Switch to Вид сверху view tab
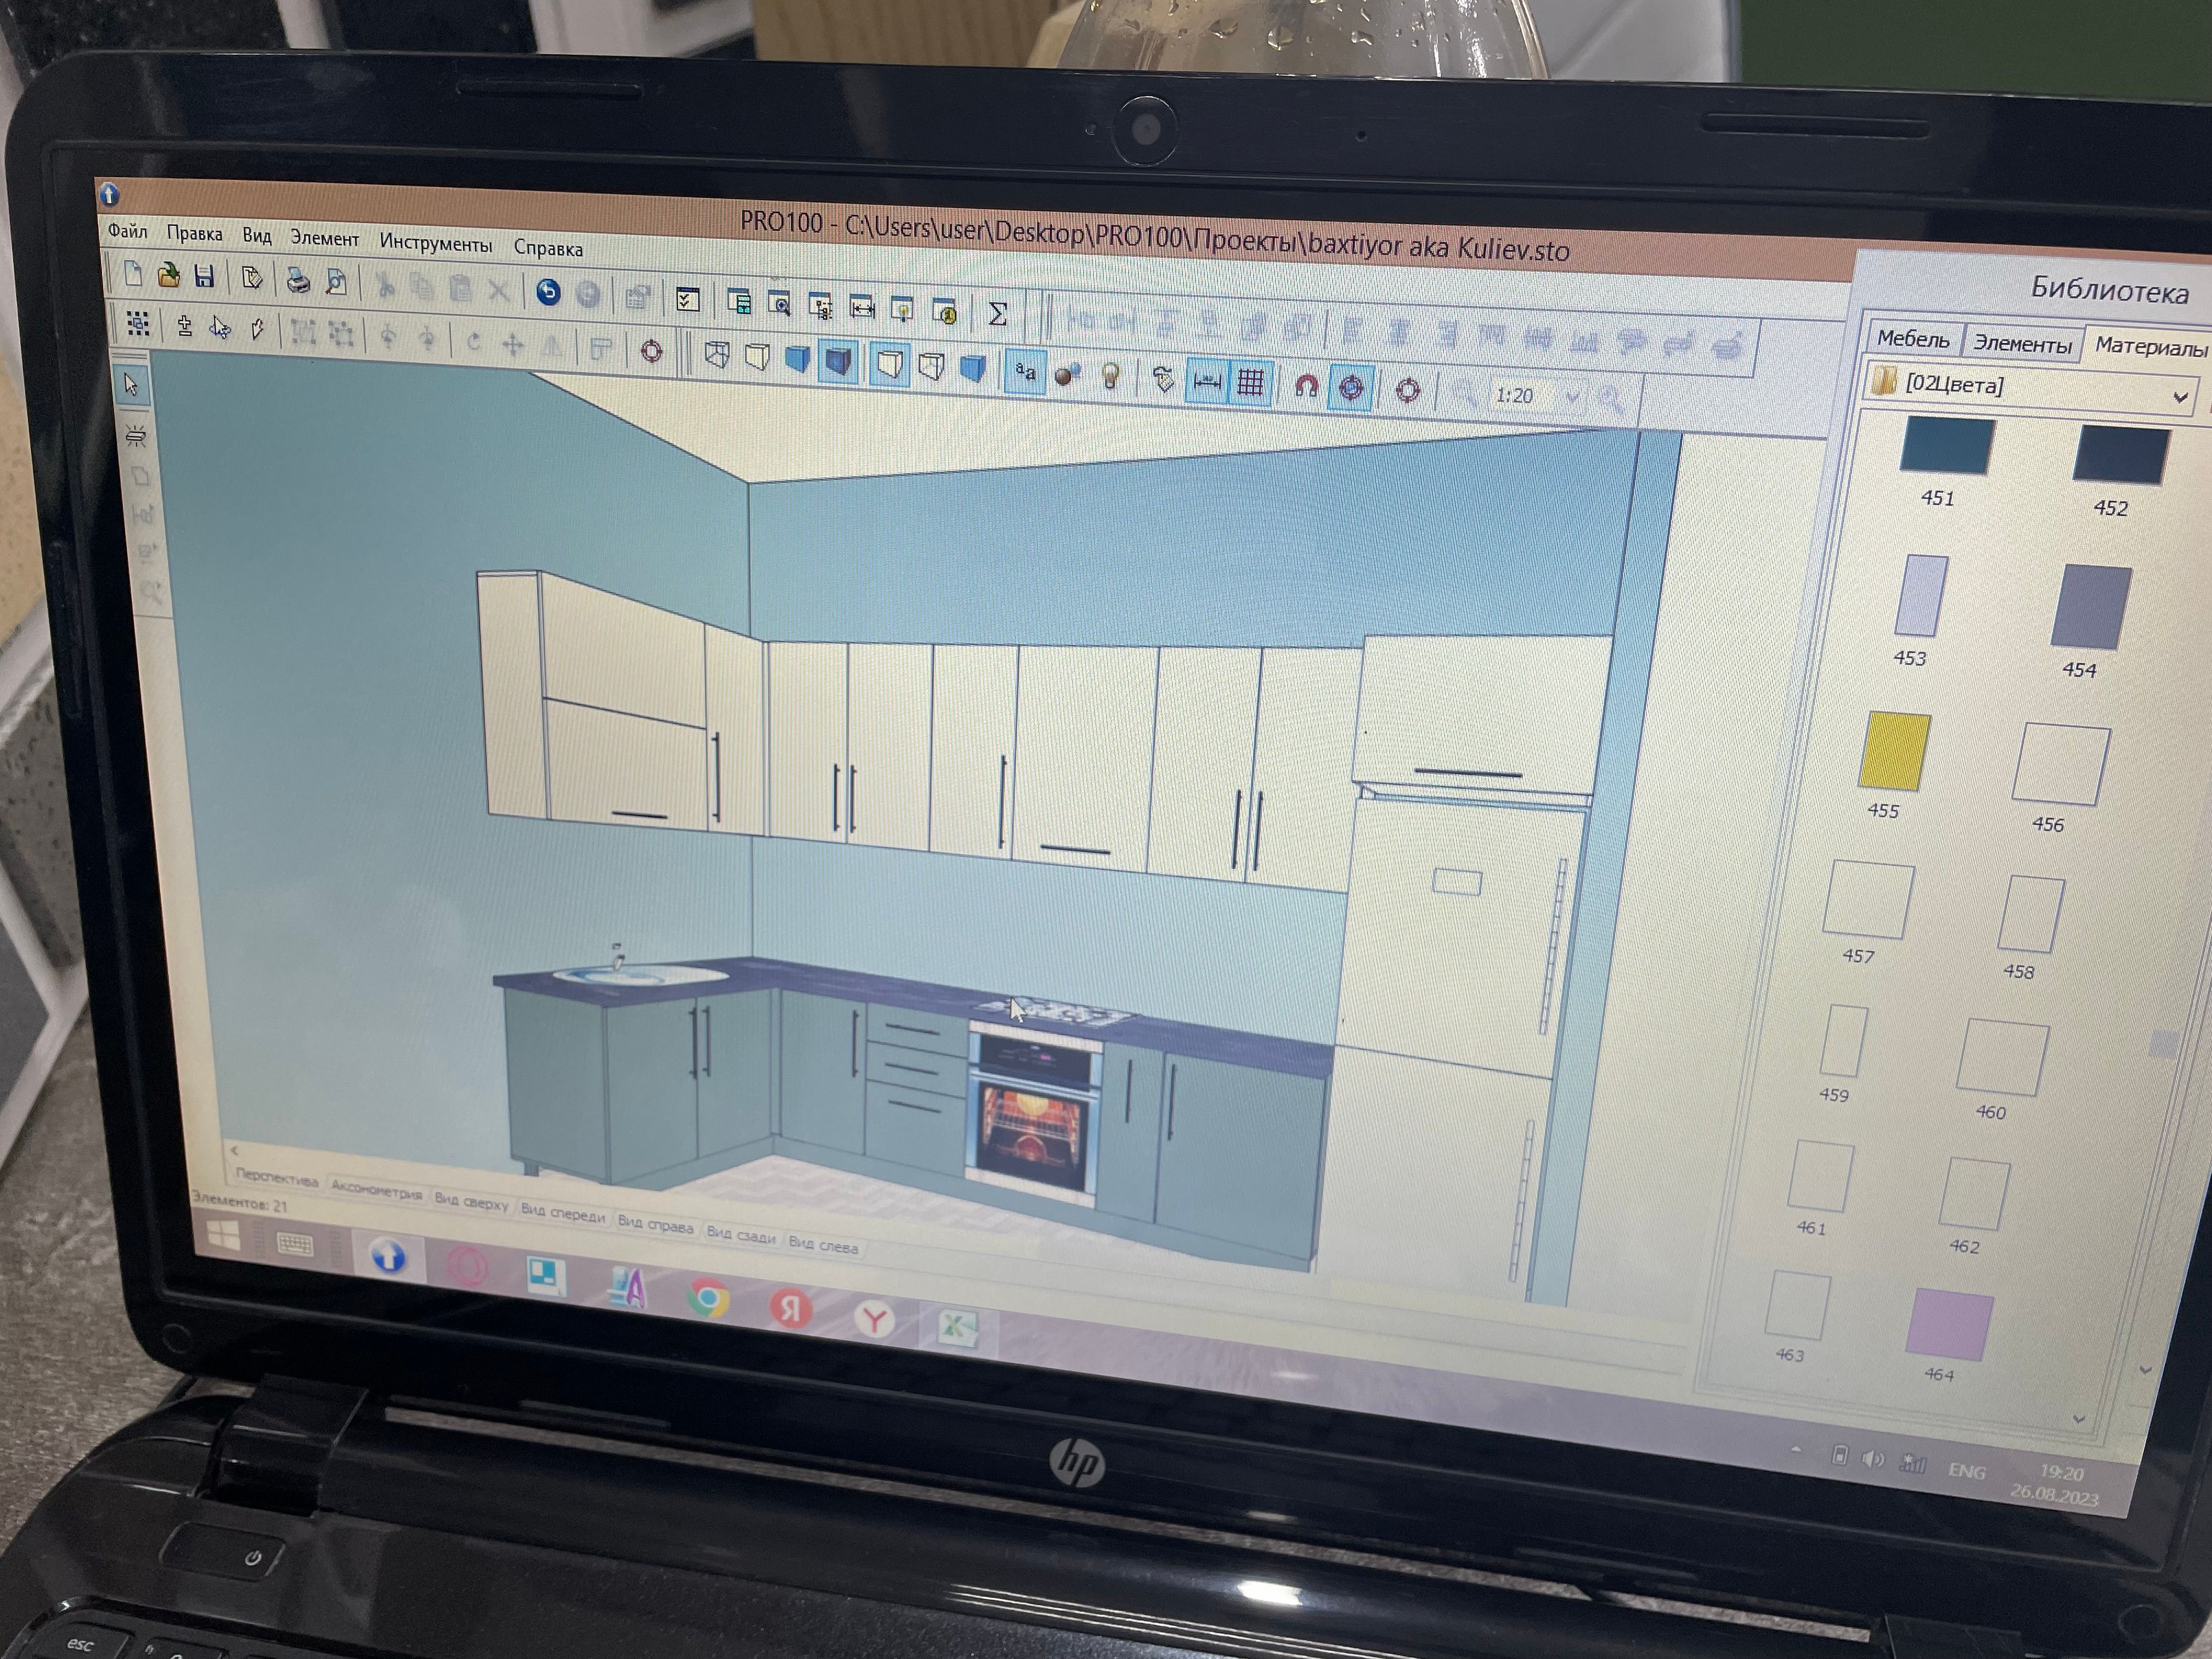The width and height of the screenshot is (2212, 1659). [472, 1202]
